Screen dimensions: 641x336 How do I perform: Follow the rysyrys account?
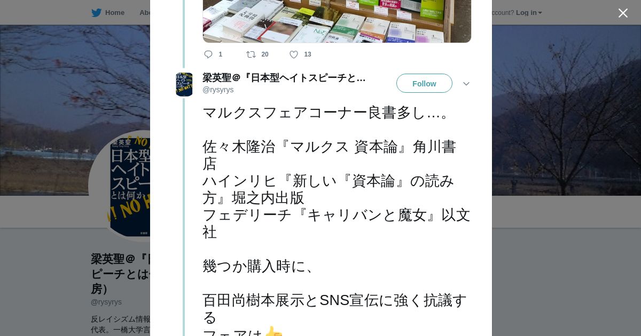pos(424,83)
